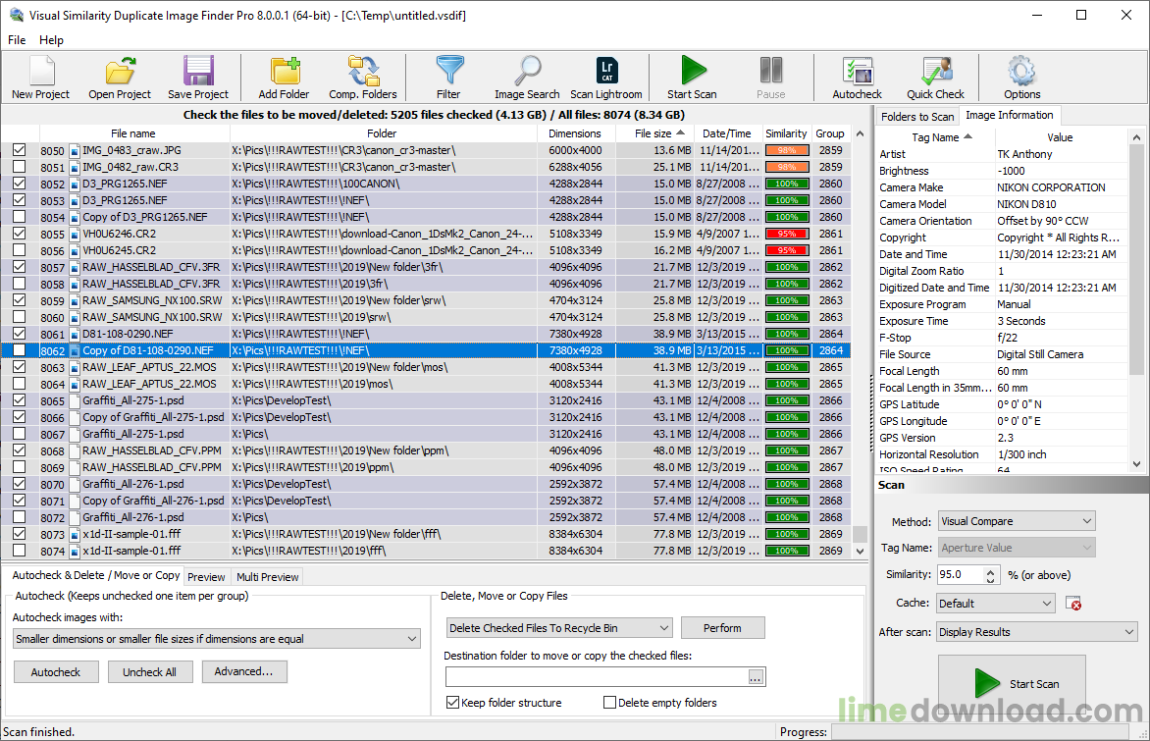Open the Tag Name dropdown showing Aperture Value
Screen dimensions: 1150x741
click(x=1017, y=548)
